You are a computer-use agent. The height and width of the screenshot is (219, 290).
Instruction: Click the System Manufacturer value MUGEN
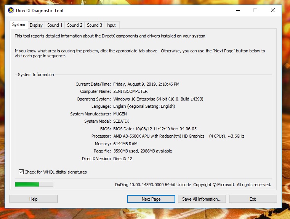click(120, 114)
